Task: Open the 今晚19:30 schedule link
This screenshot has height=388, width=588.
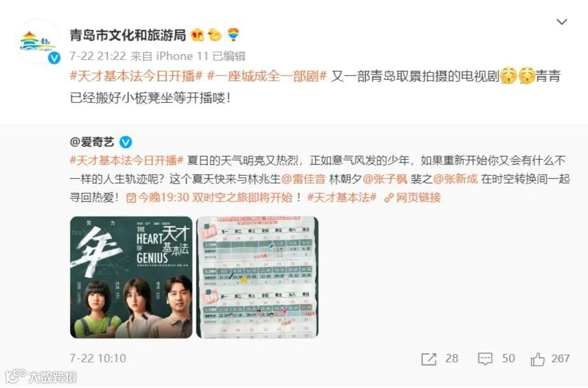Action: click(x=209, y=198)
